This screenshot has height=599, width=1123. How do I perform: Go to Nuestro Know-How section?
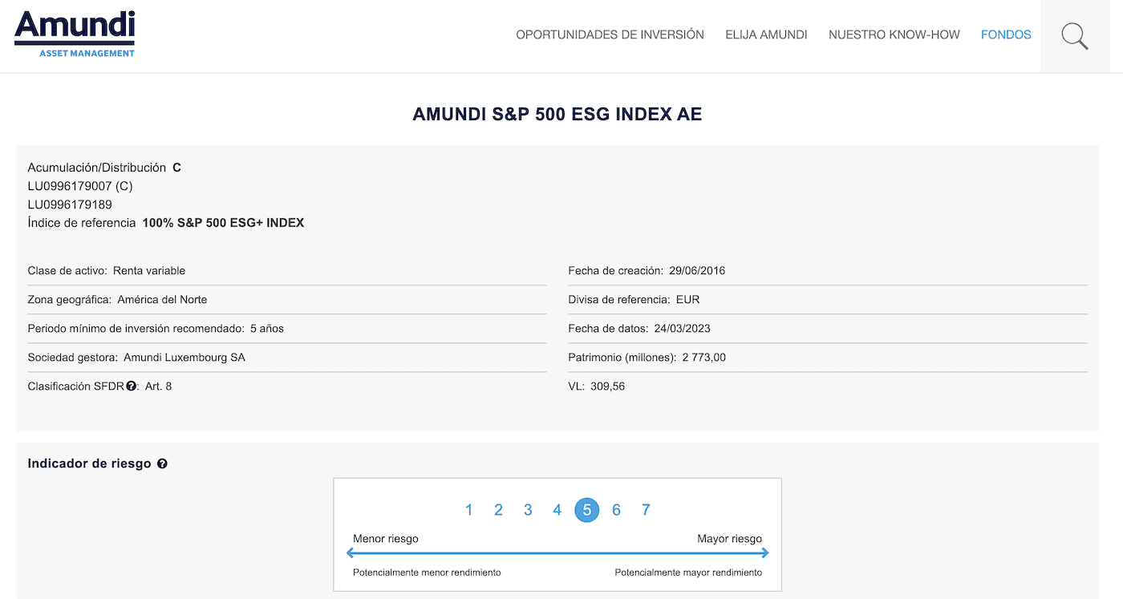894,34
